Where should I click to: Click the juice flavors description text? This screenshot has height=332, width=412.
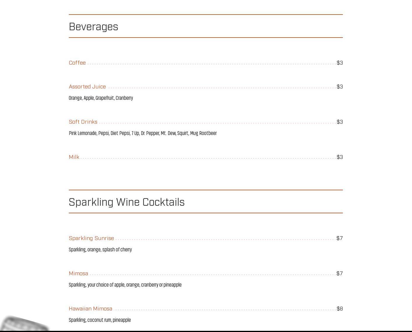click(x=101, y=98)
